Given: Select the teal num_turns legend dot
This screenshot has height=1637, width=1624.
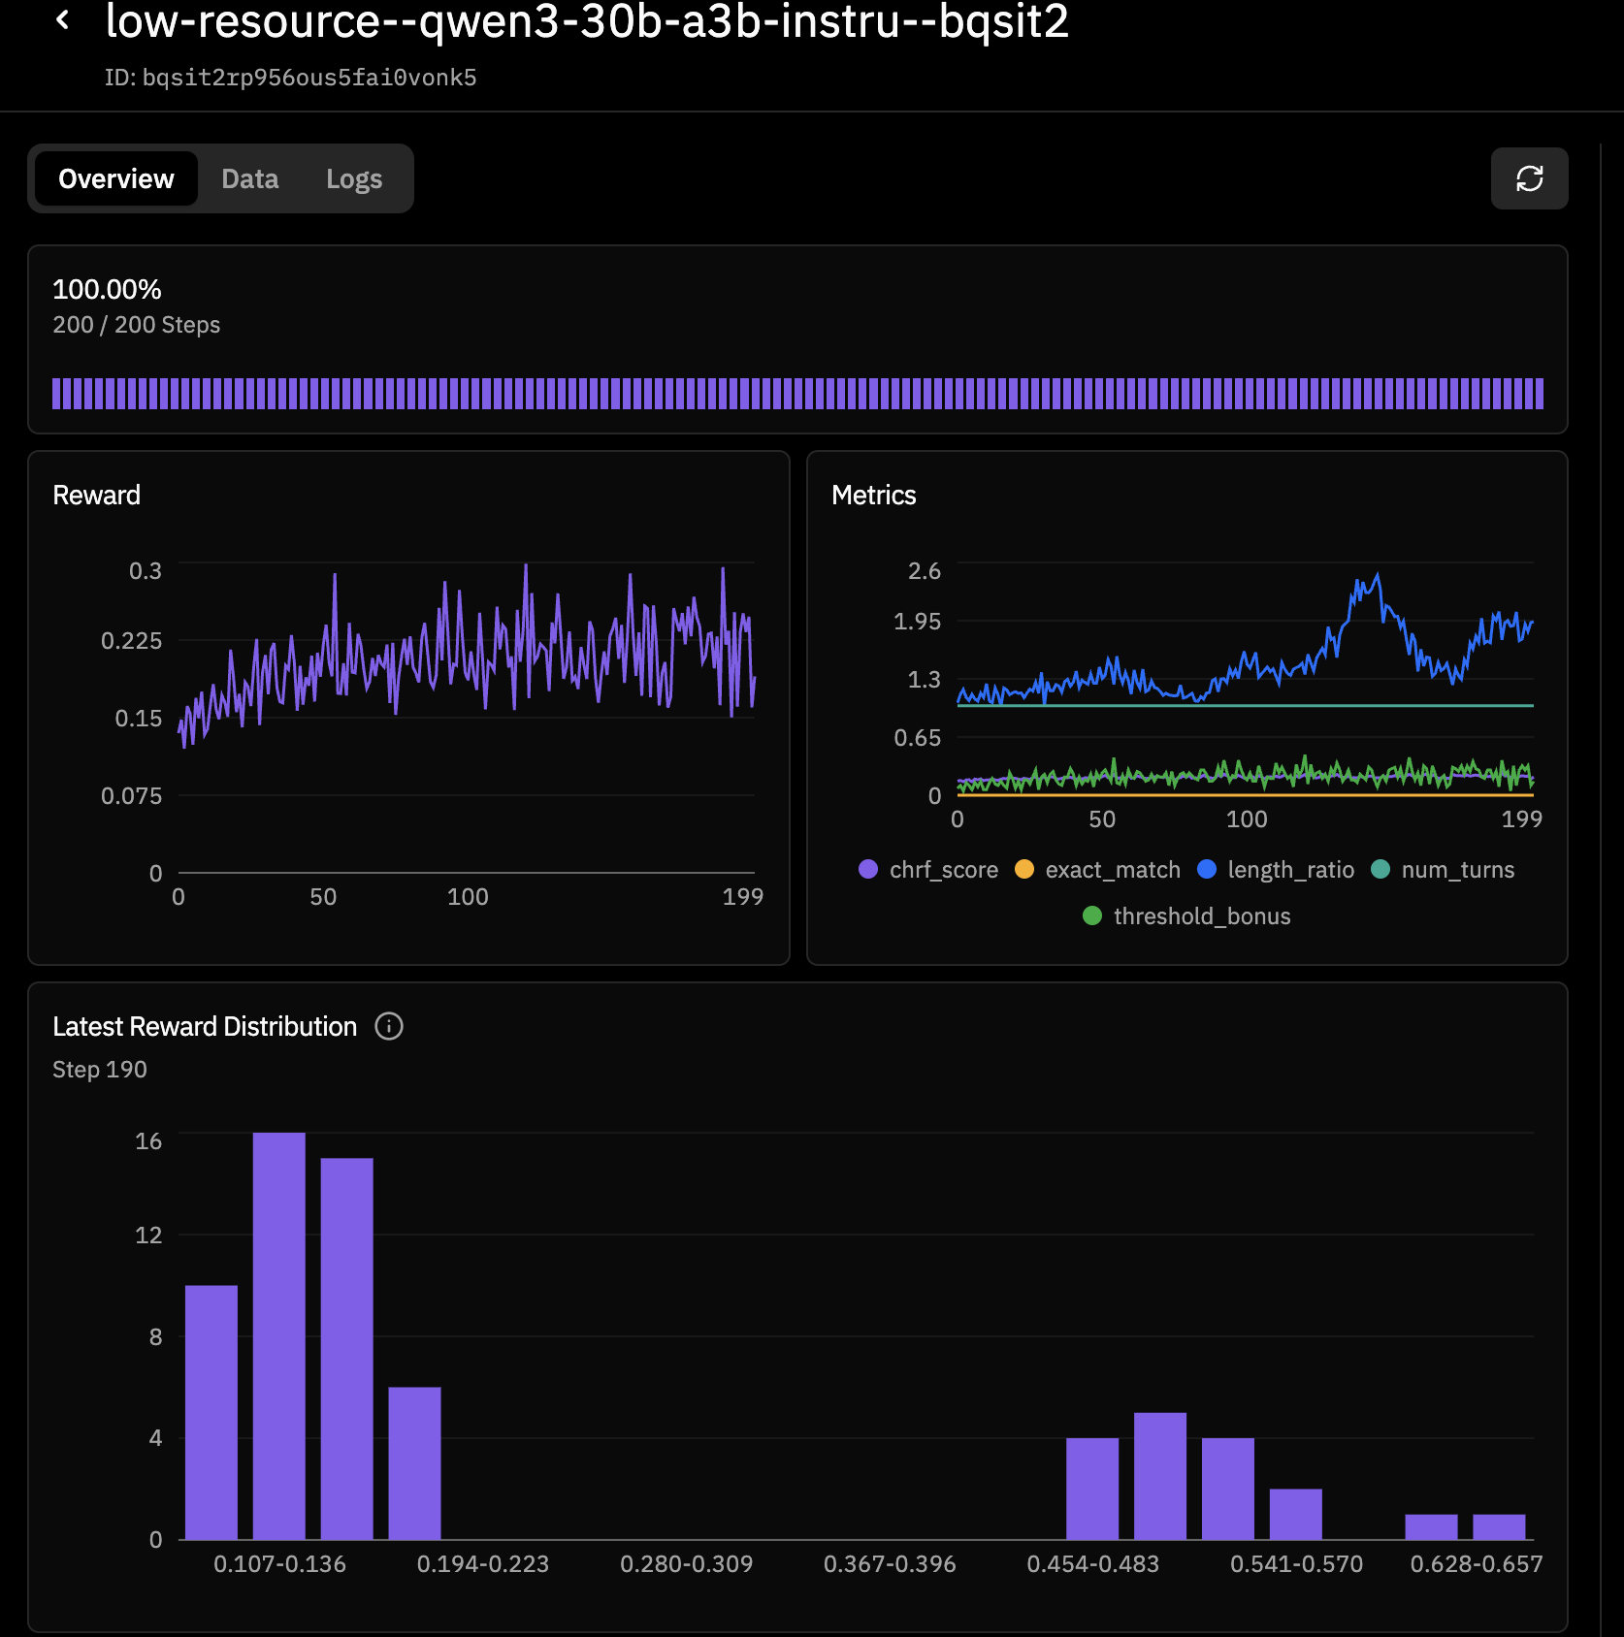Looking at the screenshot, I should pyautogui.click(x=1381, y=870).
